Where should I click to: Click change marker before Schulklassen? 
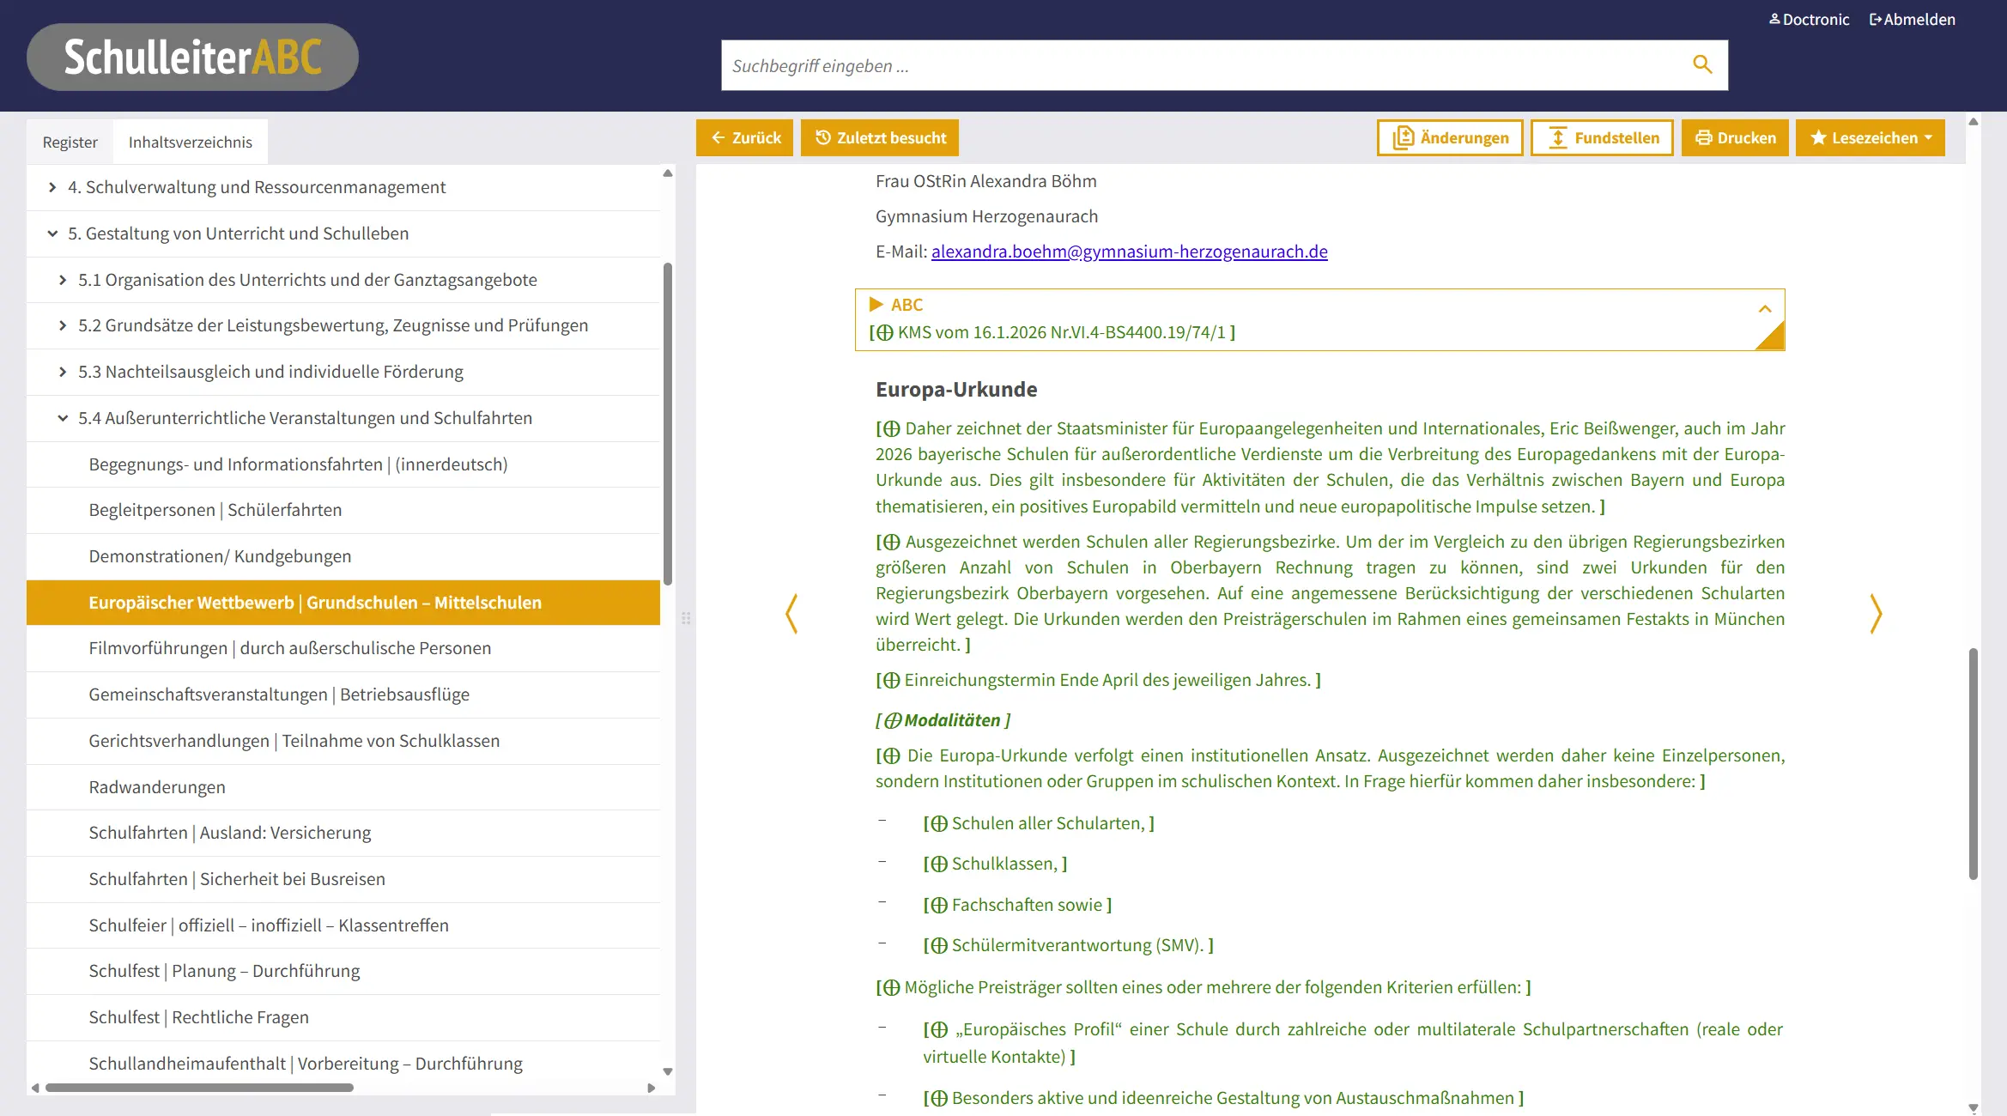[x=939, y=864]
